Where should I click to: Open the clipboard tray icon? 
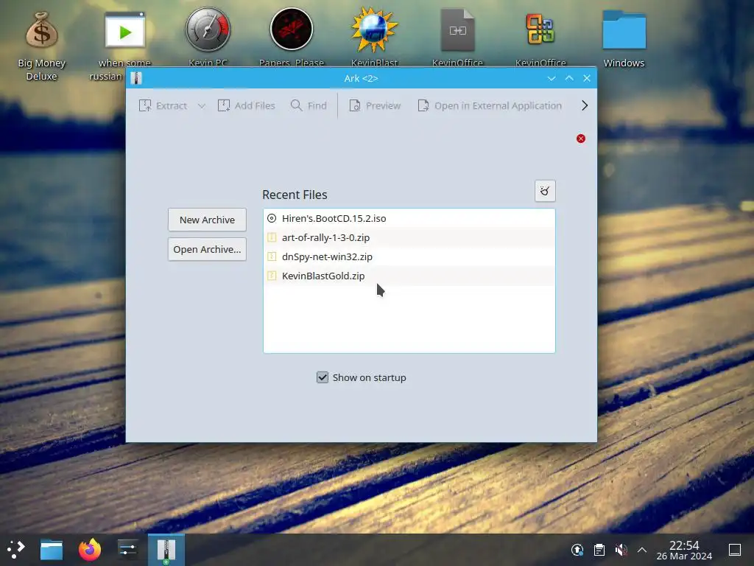coord(599,550)
